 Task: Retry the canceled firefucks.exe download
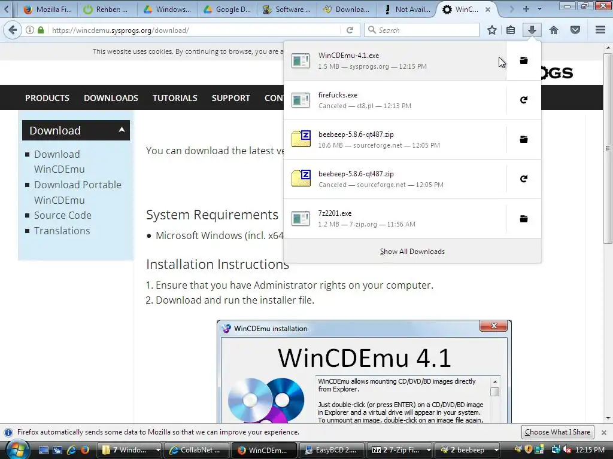[523, 100]
